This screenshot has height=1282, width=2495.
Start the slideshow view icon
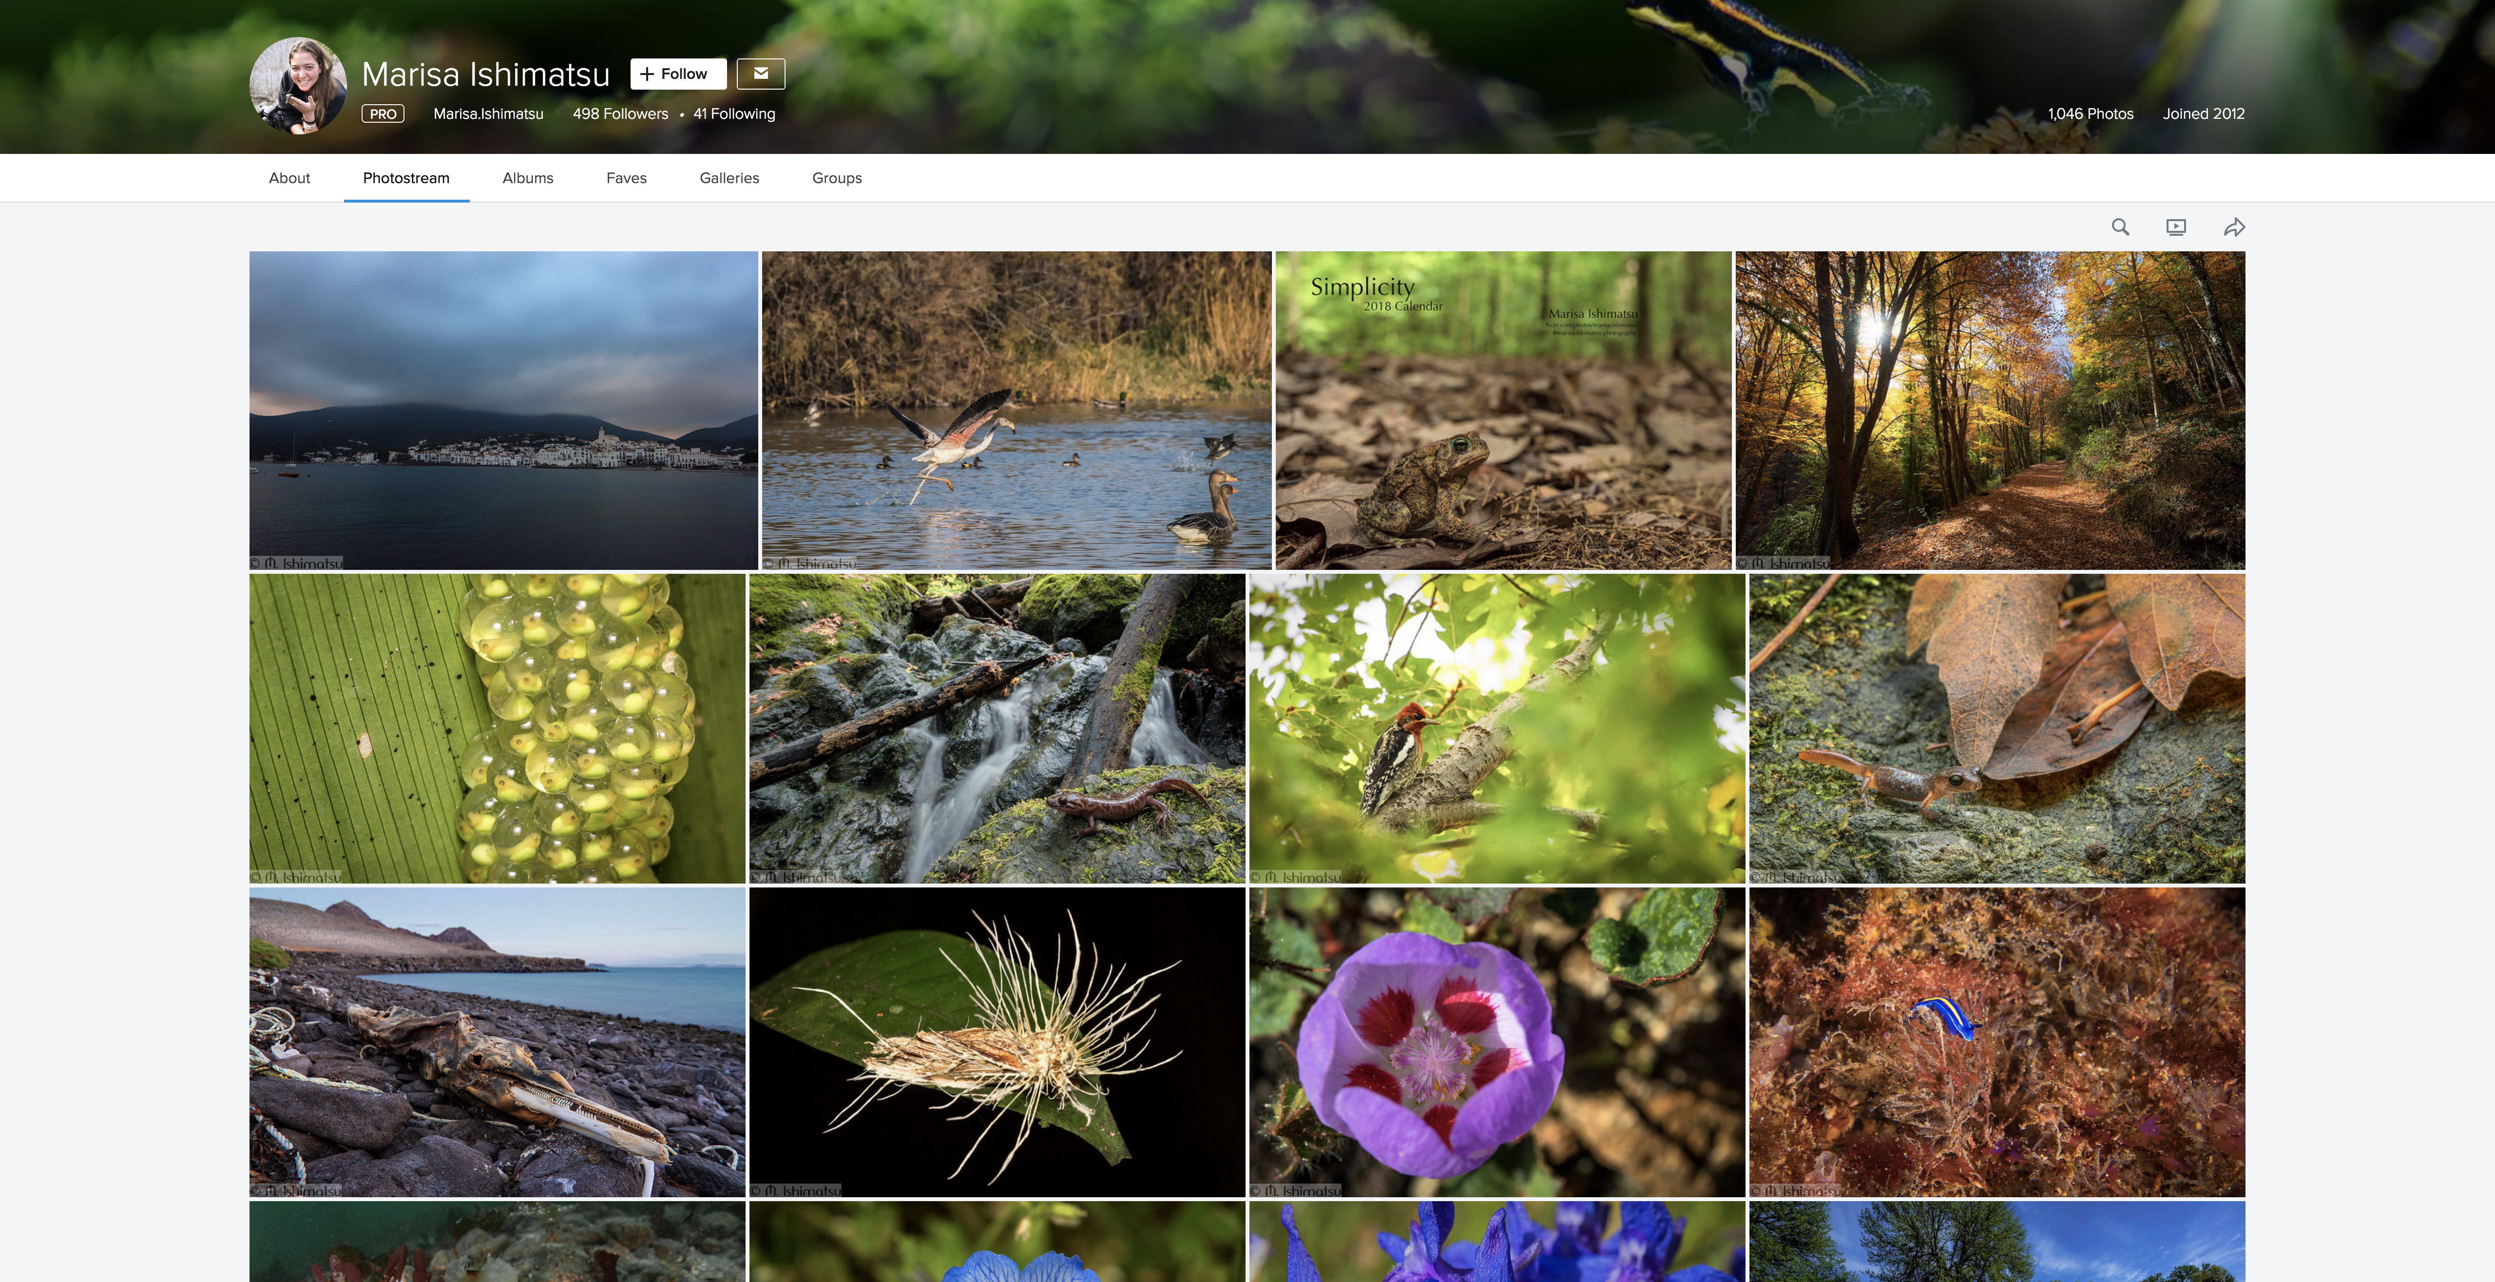pos(2176,226)
